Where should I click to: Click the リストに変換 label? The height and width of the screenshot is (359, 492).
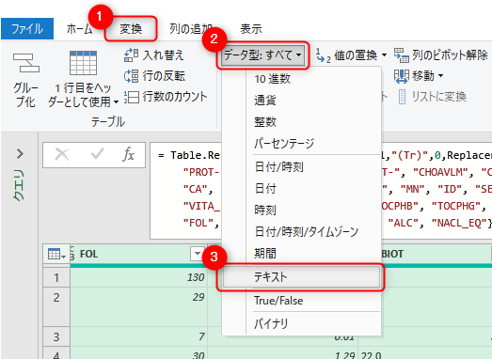[439, 97]
